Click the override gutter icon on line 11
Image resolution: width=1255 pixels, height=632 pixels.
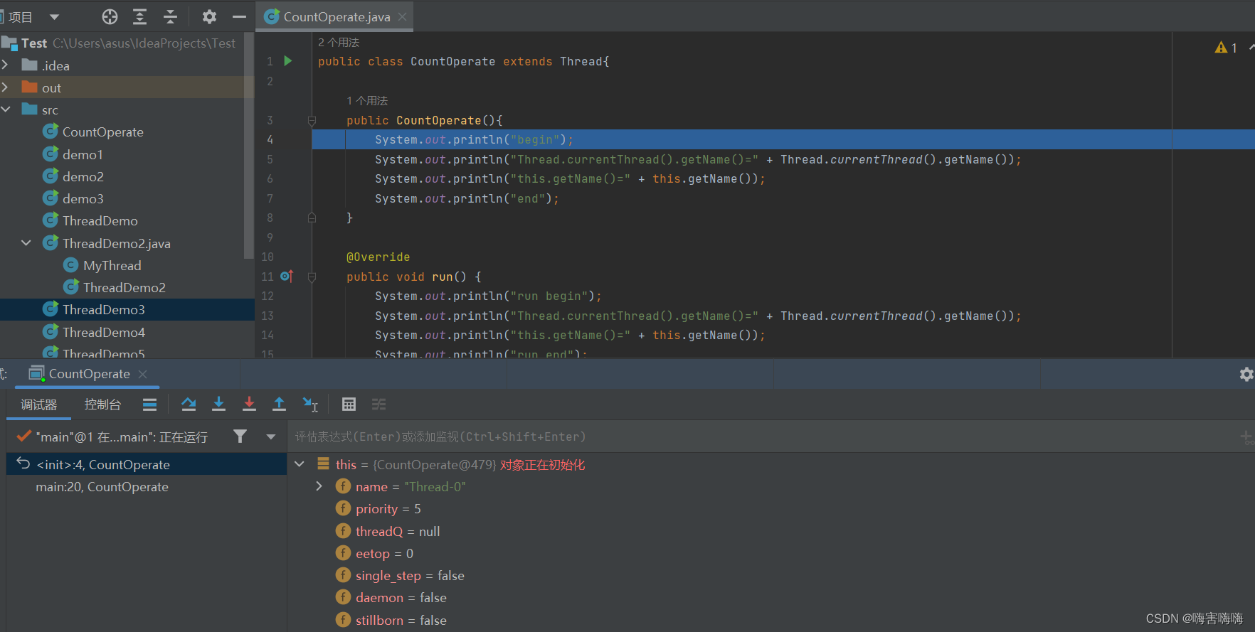pyautogui.click(x=287, y=276)
